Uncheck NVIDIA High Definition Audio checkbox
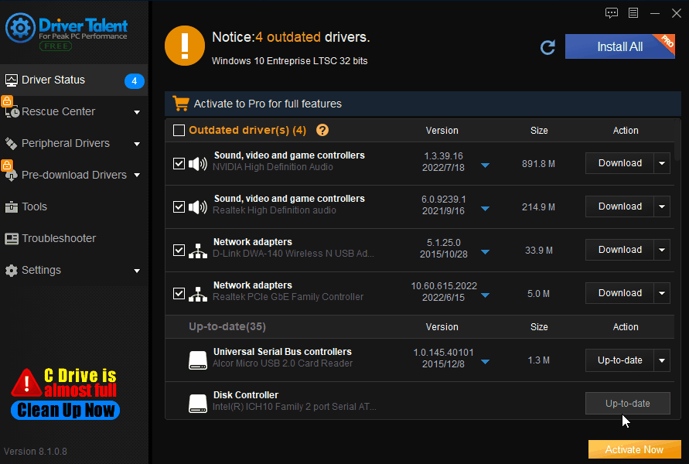The image size is (689, 464). [x=179, y=163]
